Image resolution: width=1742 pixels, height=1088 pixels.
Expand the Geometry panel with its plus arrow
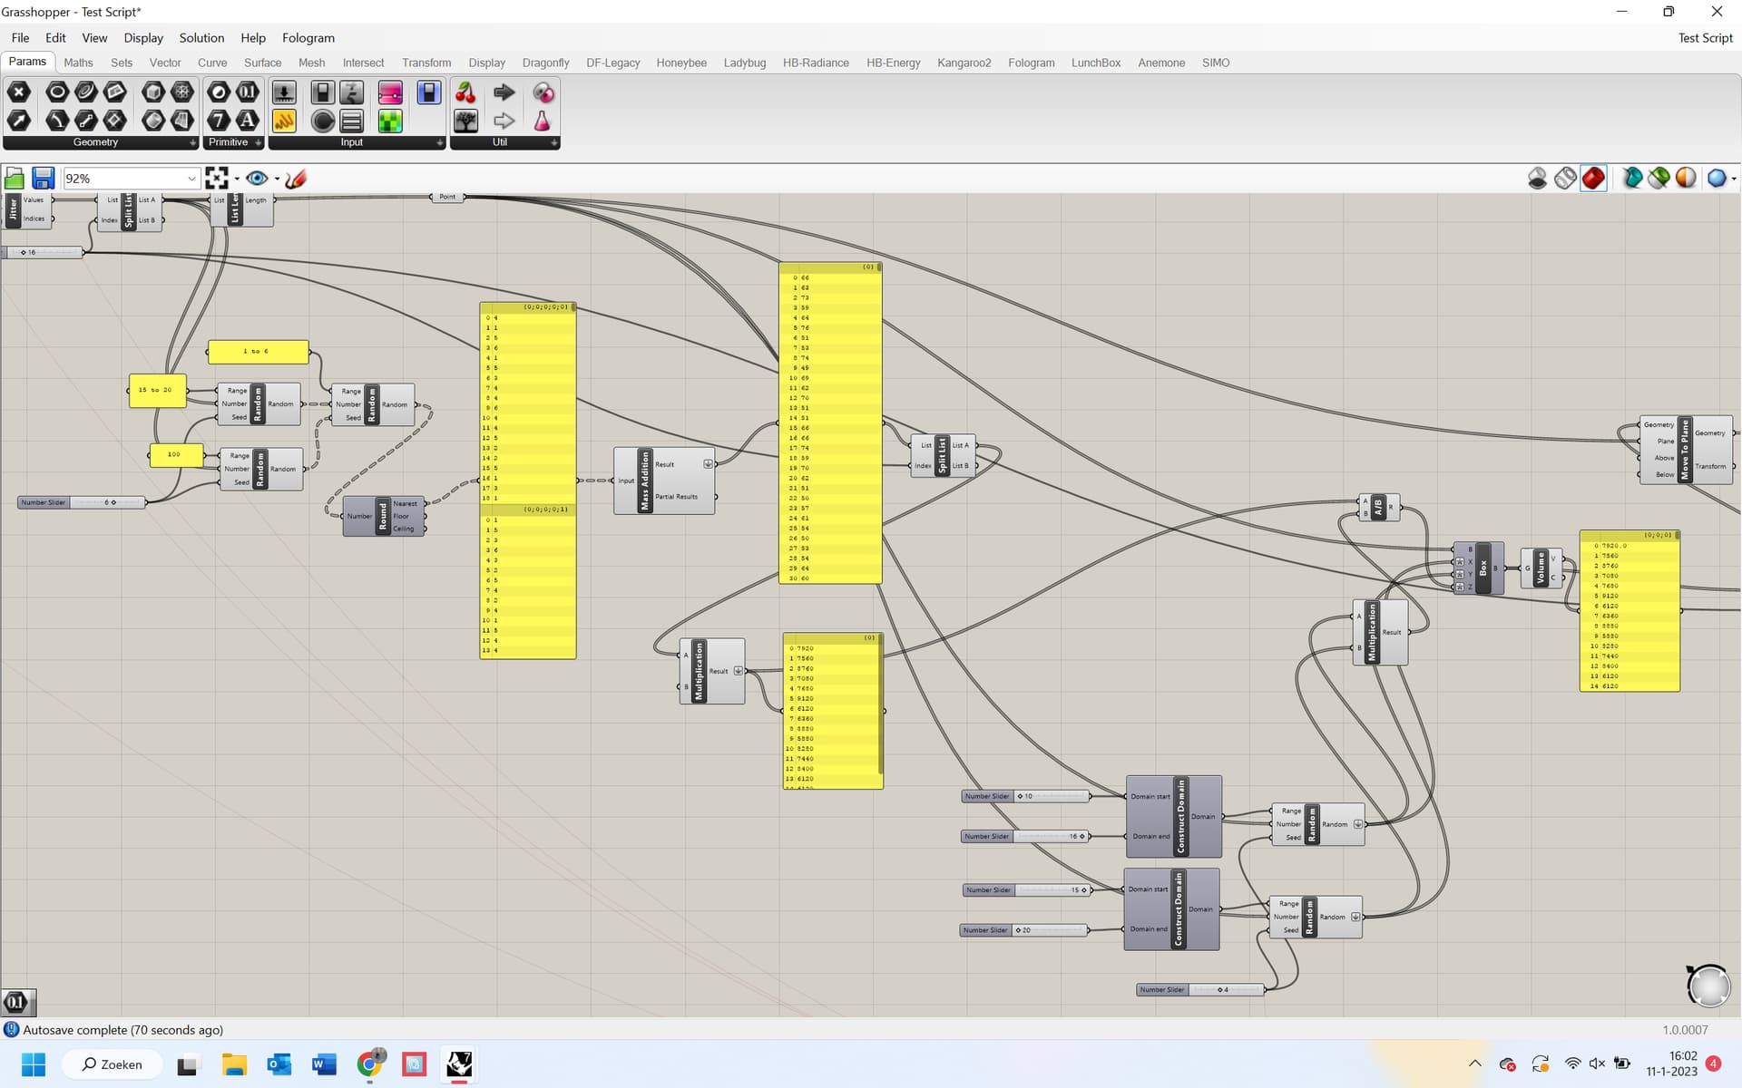pos(192,143)
